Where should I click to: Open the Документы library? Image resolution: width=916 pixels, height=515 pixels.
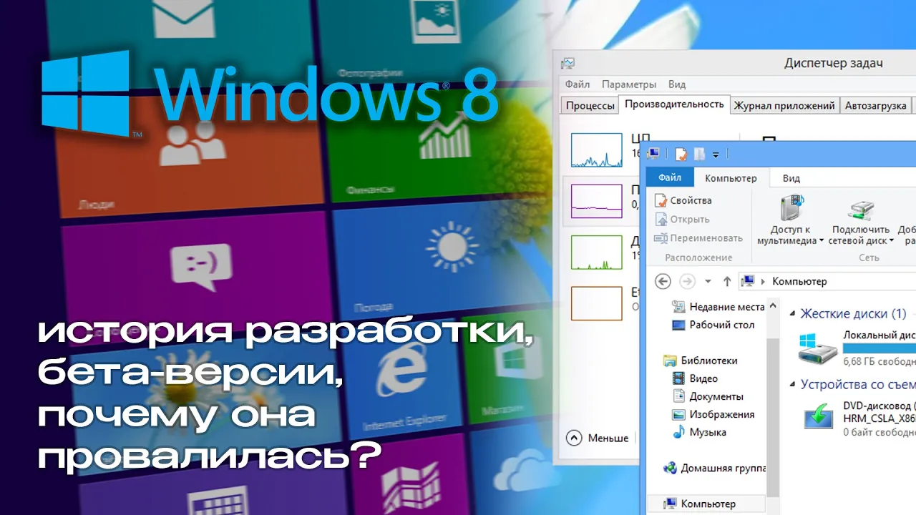click(x=708, y=396)
